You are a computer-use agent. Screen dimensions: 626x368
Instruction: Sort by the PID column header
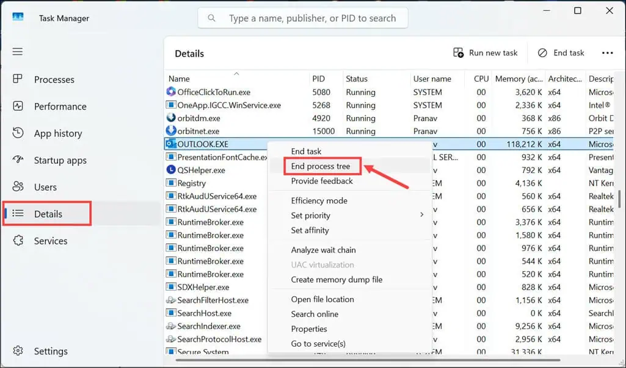[319, 79]
